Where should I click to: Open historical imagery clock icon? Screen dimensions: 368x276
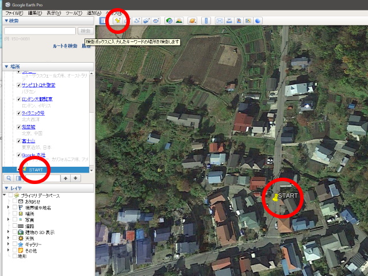169,21
